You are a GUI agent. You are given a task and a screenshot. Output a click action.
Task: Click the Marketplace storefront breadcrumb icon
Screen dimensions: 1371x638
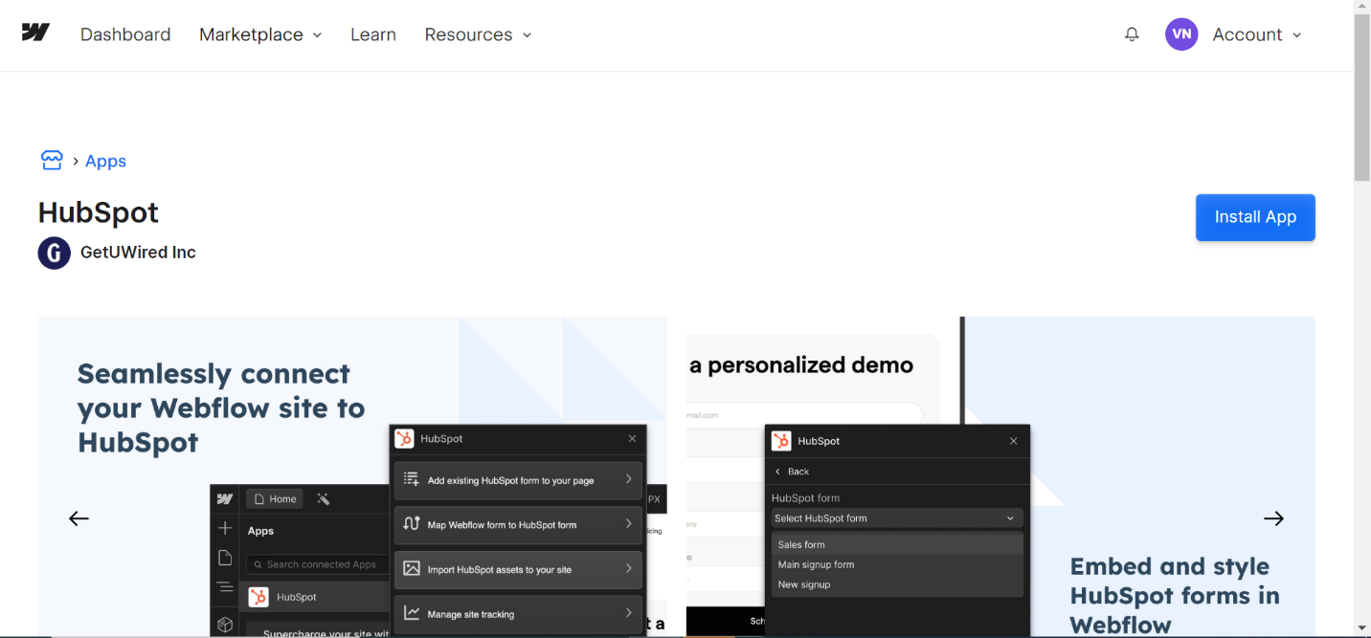coord(52,160)
